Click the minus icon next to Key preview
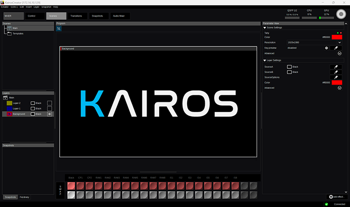Image resolution: width=350 pixels, height=207 pixels. pyautogui.click(x=326, y=48)
